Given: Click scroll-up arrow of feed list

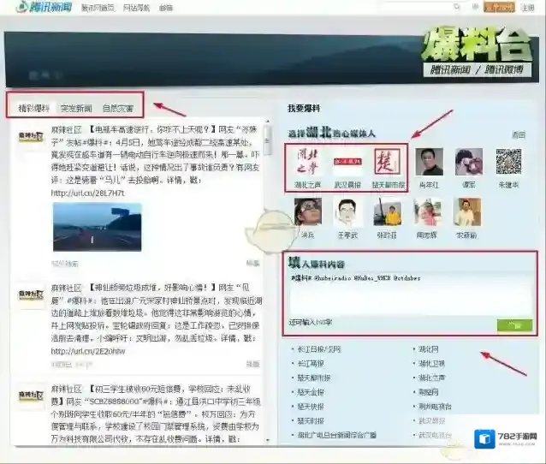Looking at the screenshot, I should (x=267, y=122).
